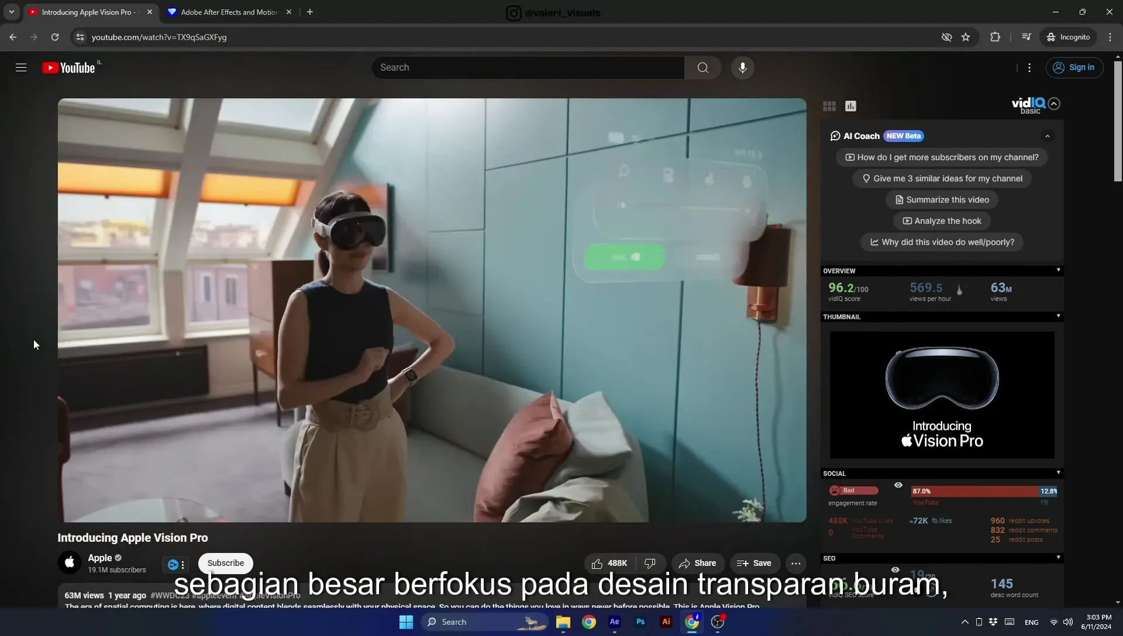The height and width of the screenshot is (636, 1123).
Task: Reload the page
Action: coord(55,37)
